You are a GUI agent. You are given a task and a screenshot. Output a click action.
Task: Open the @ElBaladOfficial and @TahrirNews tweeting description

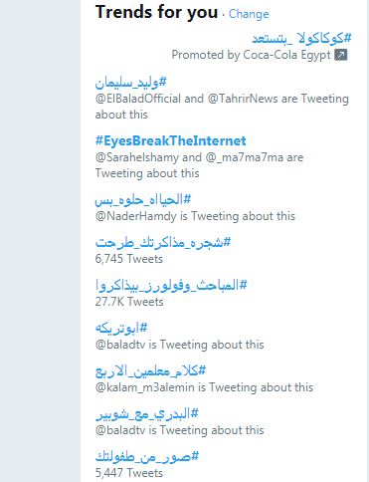pos(222,107)
